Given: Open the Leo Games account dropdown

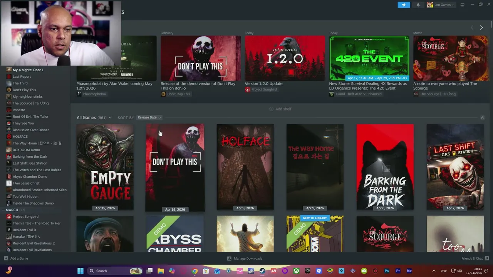Looking at the screenshot, I should click(x=441, y=5).
